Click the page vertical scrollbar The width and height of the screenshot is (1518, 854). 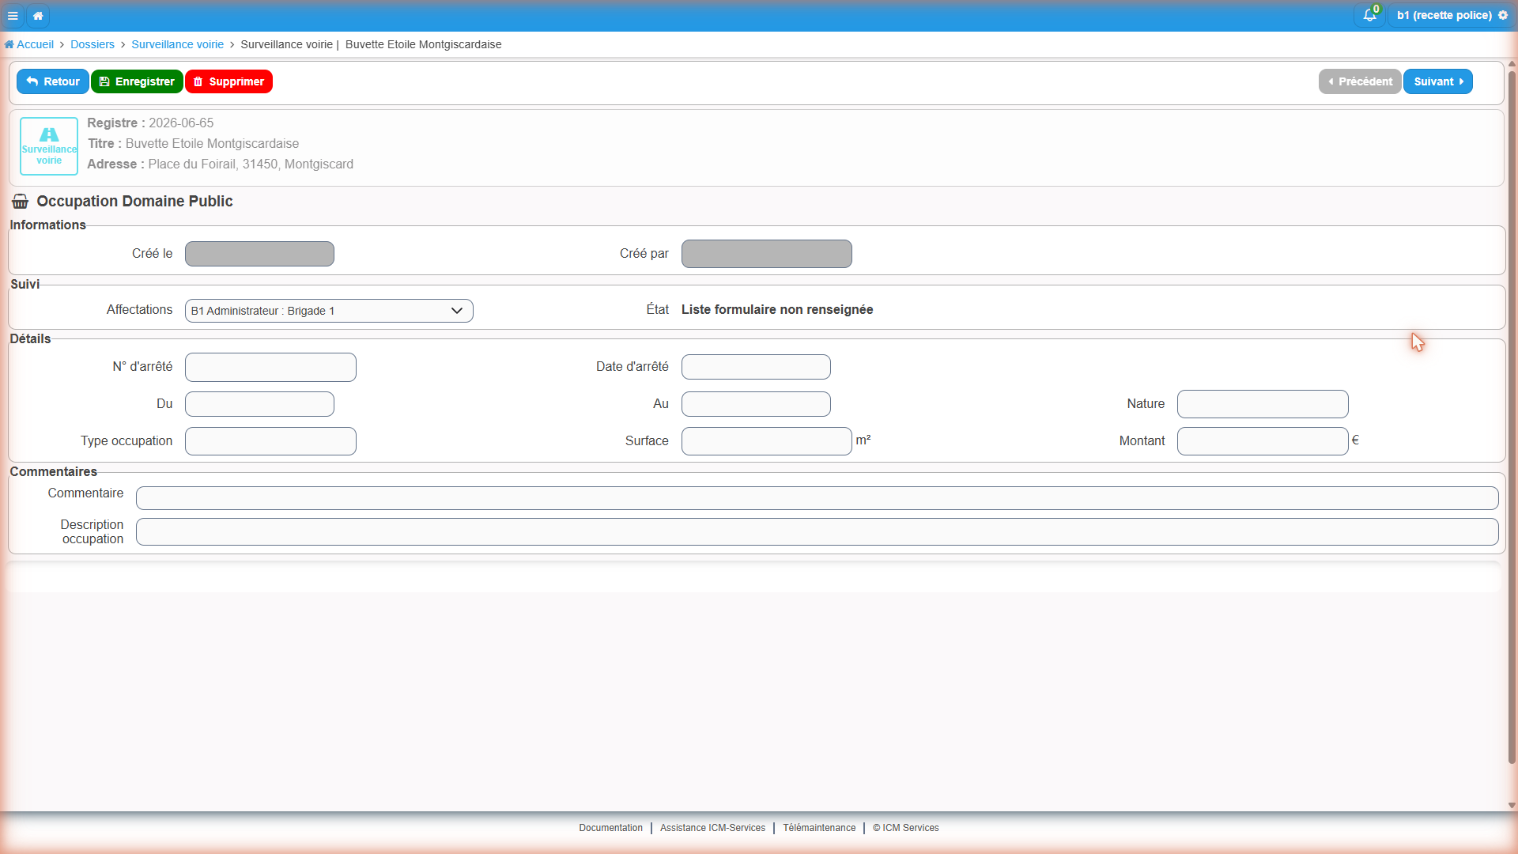coord(1512,418)
